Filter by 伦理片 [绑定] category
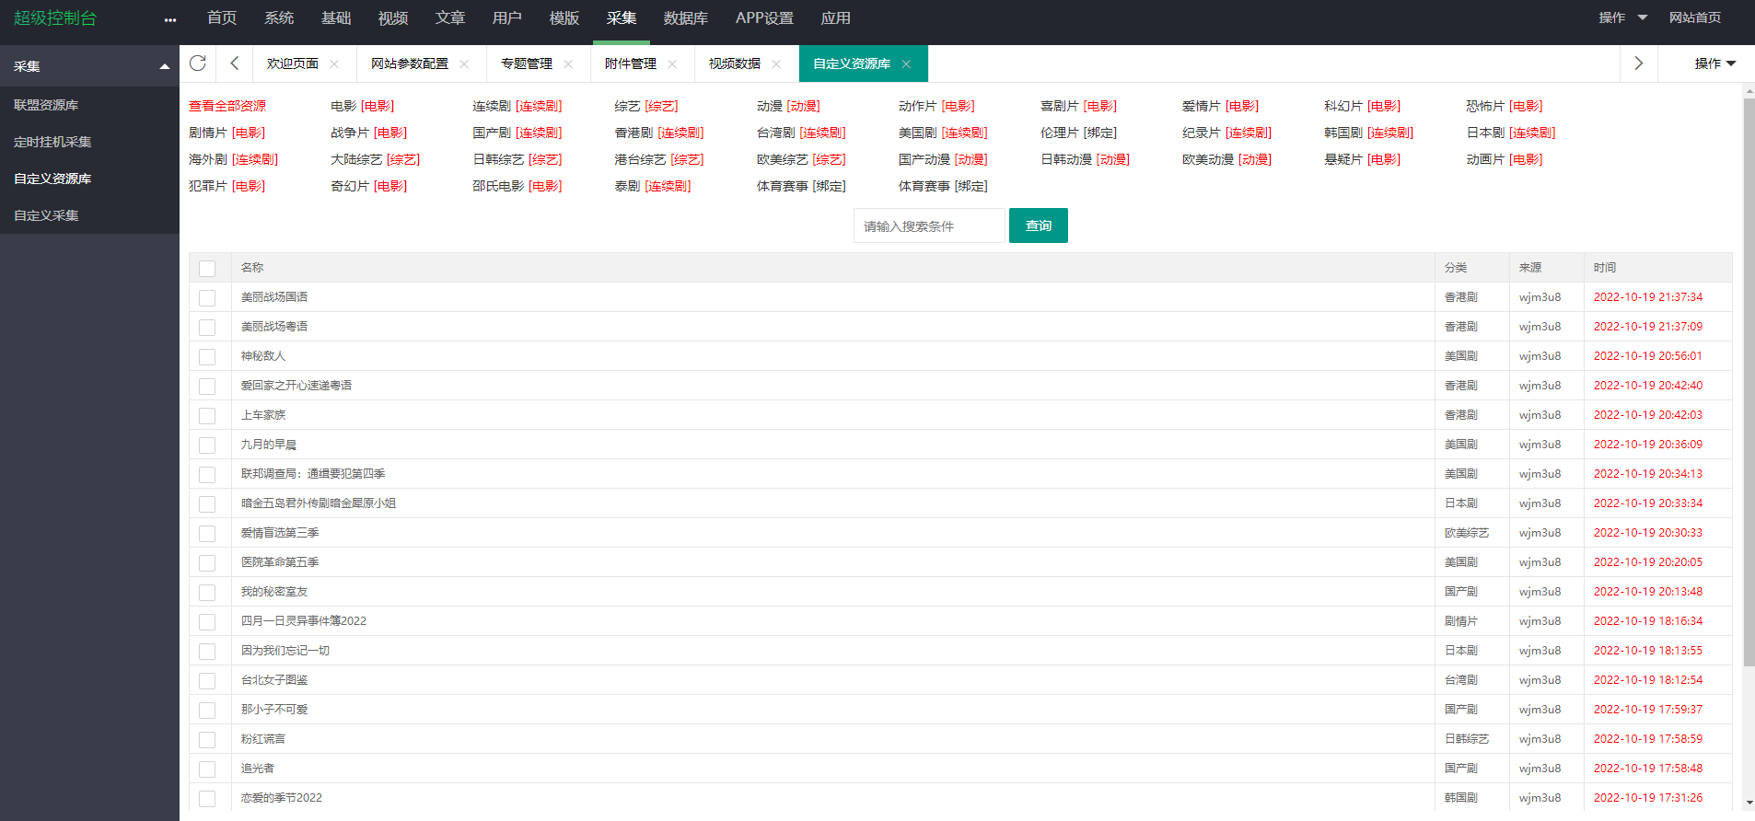This screenshot has height=821, width=1755. coord(1078,133)
